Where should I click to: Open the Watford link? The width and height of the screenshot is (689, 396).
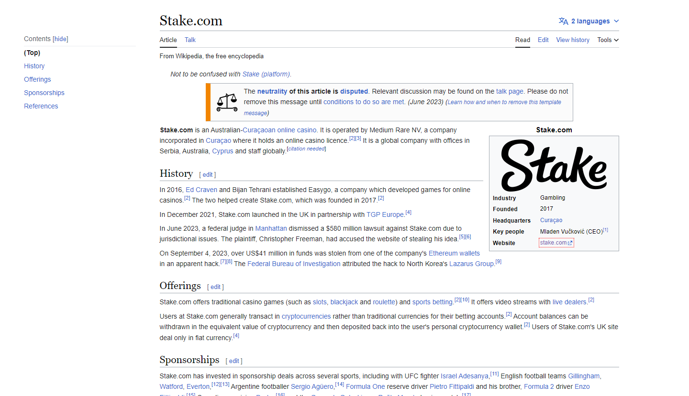[x=171, y=386]
